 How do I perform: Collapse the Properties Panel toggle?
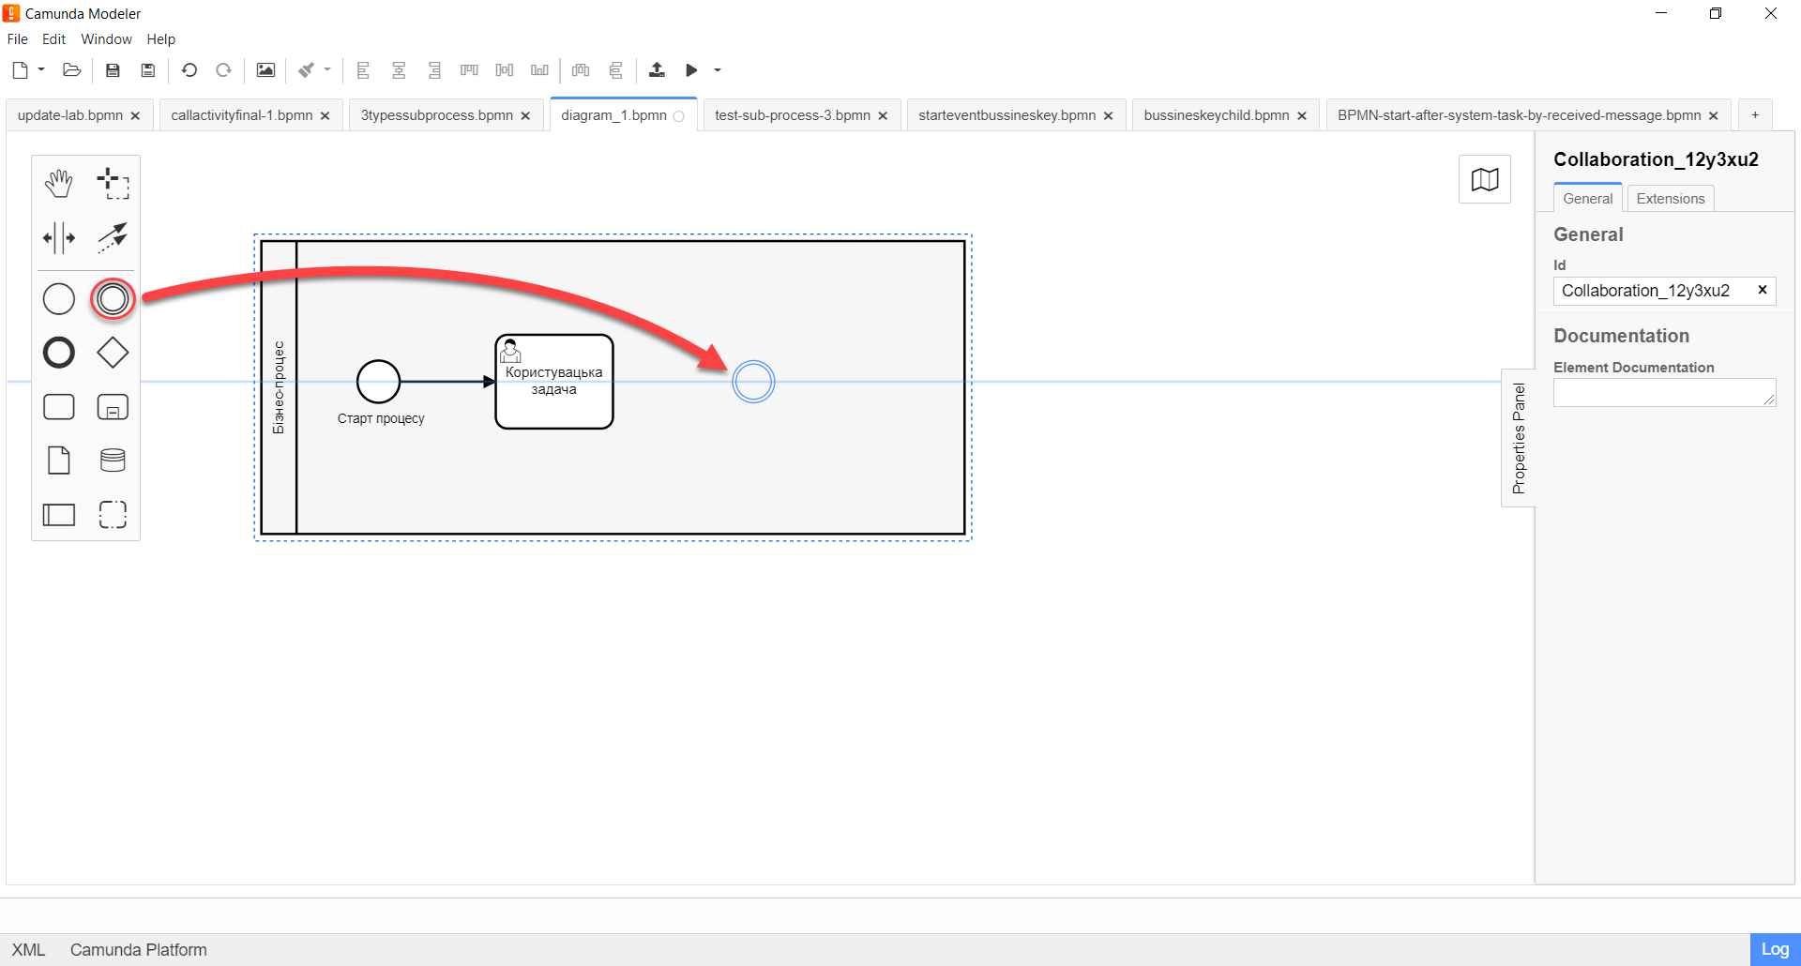(x=1519, y=438)
